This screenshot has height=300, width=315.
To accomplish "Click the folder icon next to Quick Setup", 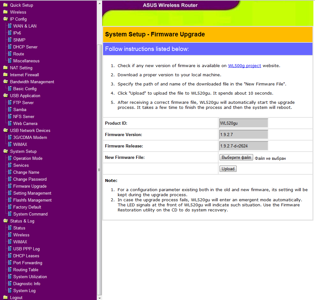I will (5, 5).
